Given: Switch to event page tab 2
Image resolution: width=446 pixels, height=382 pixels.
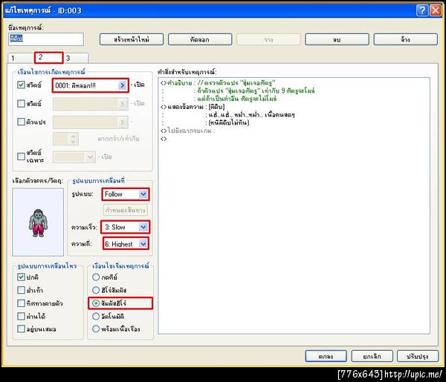Looking at the screenshot, I should 48,57.
